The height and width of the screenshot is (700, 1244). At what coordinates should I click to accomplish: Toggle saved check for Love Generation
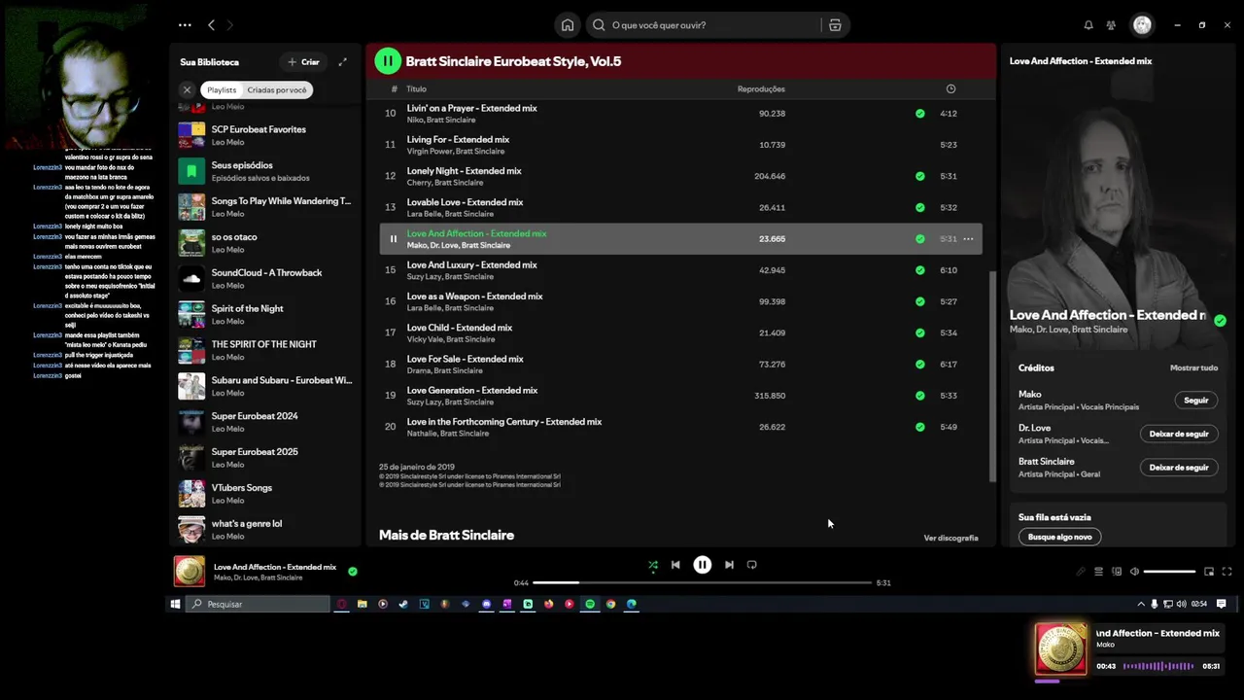(x=919, y=396)
